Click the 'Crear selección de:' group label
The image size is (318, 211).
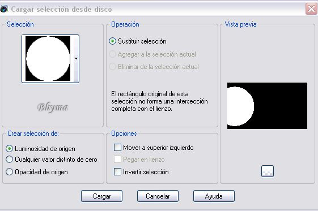33,134
